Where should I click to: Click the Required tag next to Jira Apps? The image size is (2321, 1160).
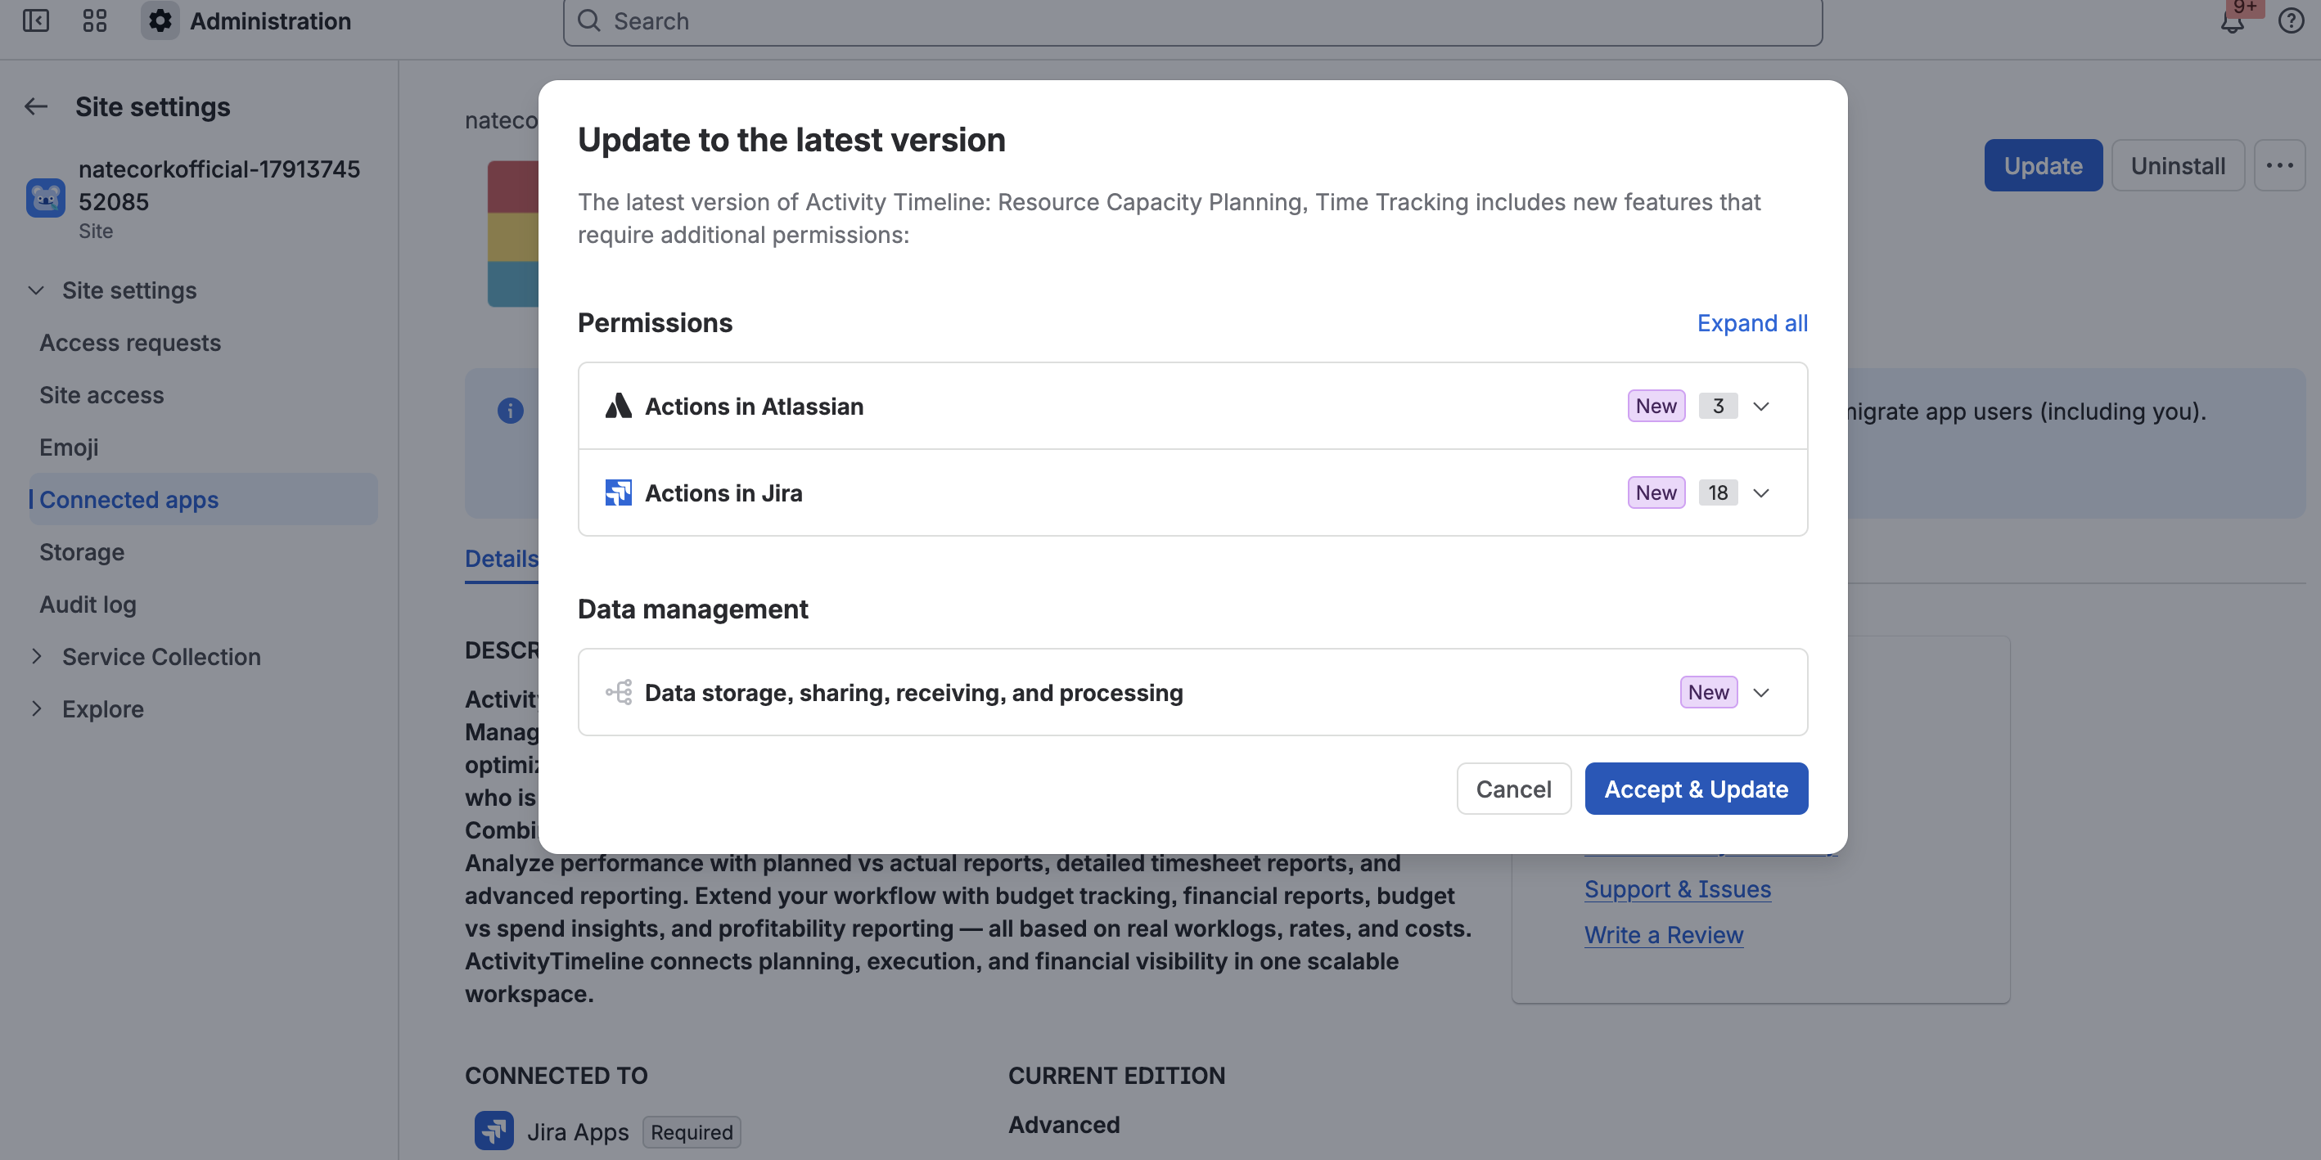tap(691, 1131)
